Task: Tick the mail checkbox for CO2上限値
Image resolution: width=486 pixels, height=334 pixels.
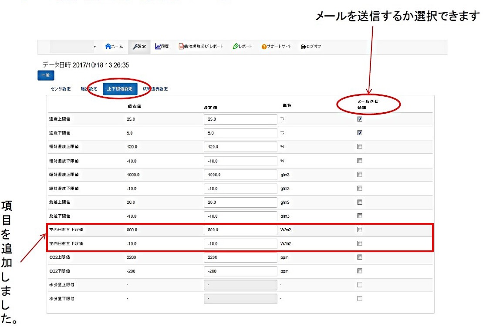Action: click(x=360, y=257)
